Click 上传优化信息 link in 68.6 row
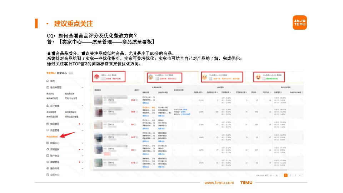Screen dimensions: 343x193 coord(185,114)
